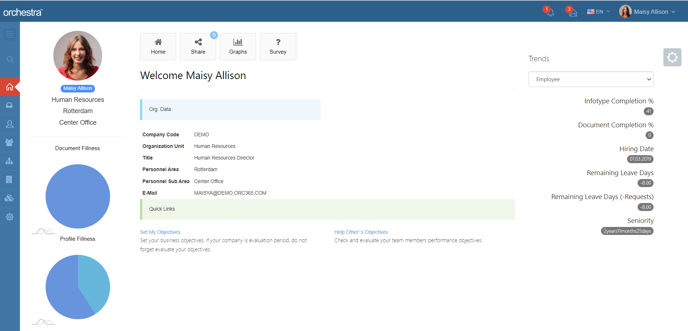This screenshot has width=688, height=331.
Task: Open the Set My Objectives link
Action: pos(160,232)
